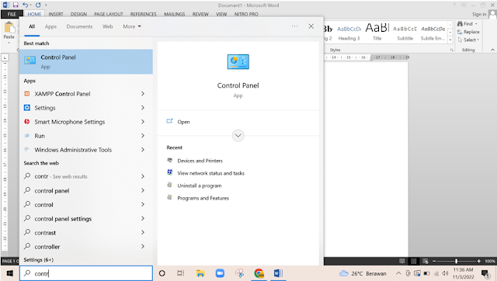497x281 pixels.
Task: Click the volume icon in system tray
Action: coord(445,273)
